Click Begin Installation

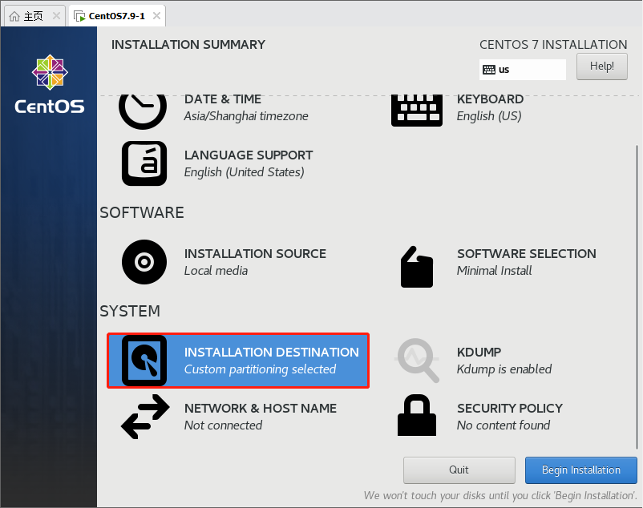(580, 470)
